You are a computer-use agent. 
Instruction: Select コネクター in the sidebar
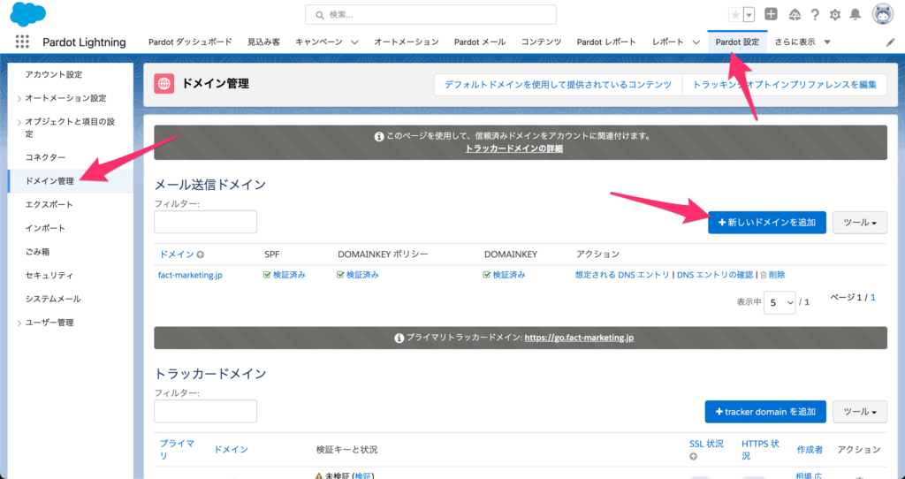tap(45, 157)
